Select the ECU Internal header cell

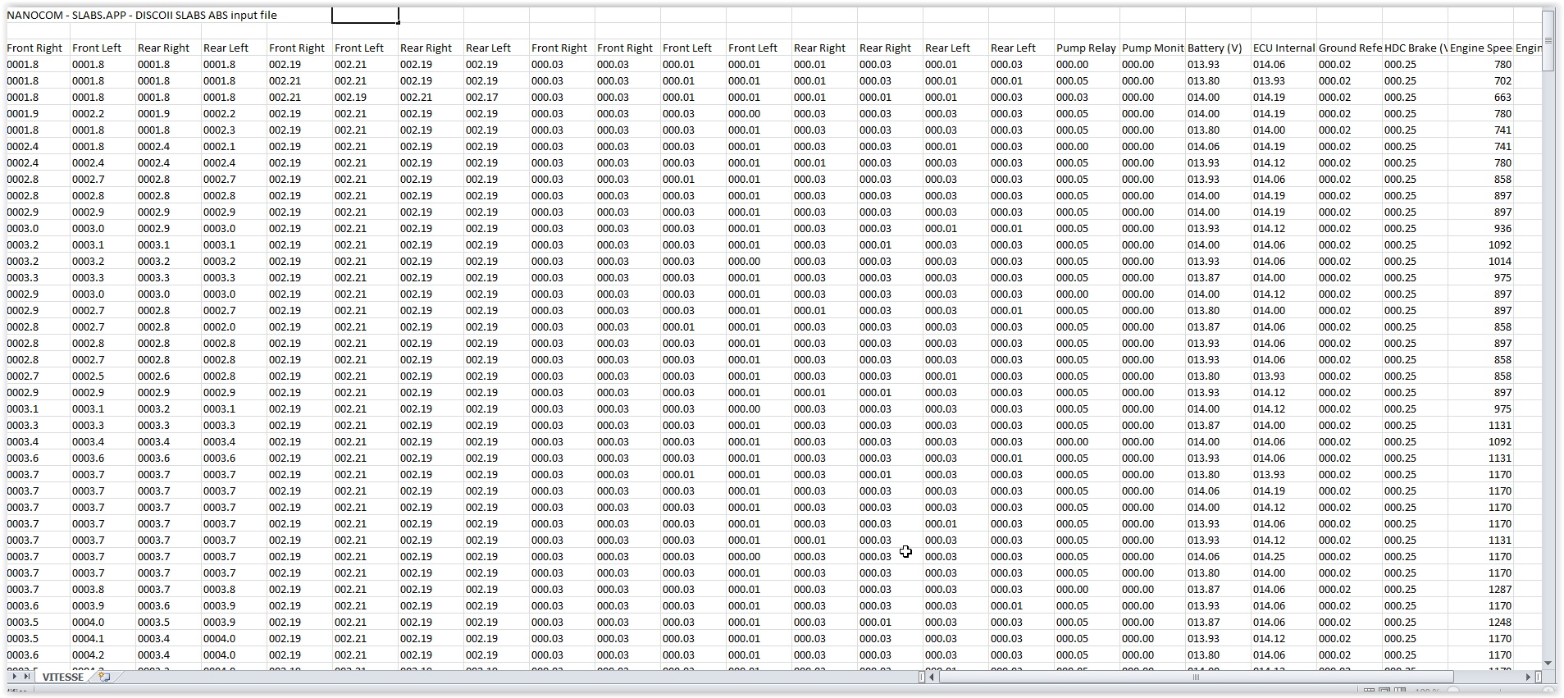(x=1283, y=48)
